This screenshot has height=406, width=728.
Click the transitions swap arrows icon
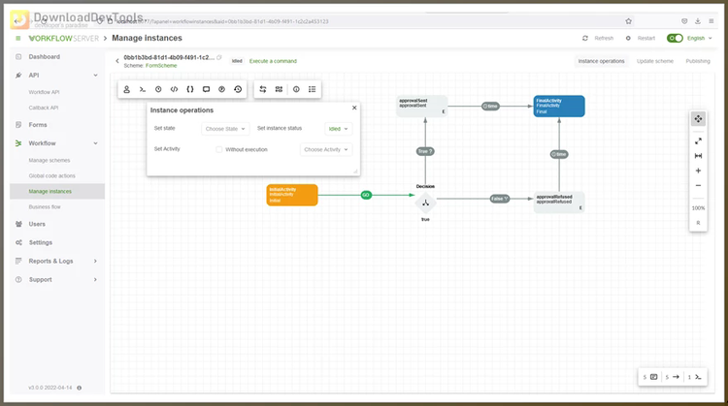263,89
